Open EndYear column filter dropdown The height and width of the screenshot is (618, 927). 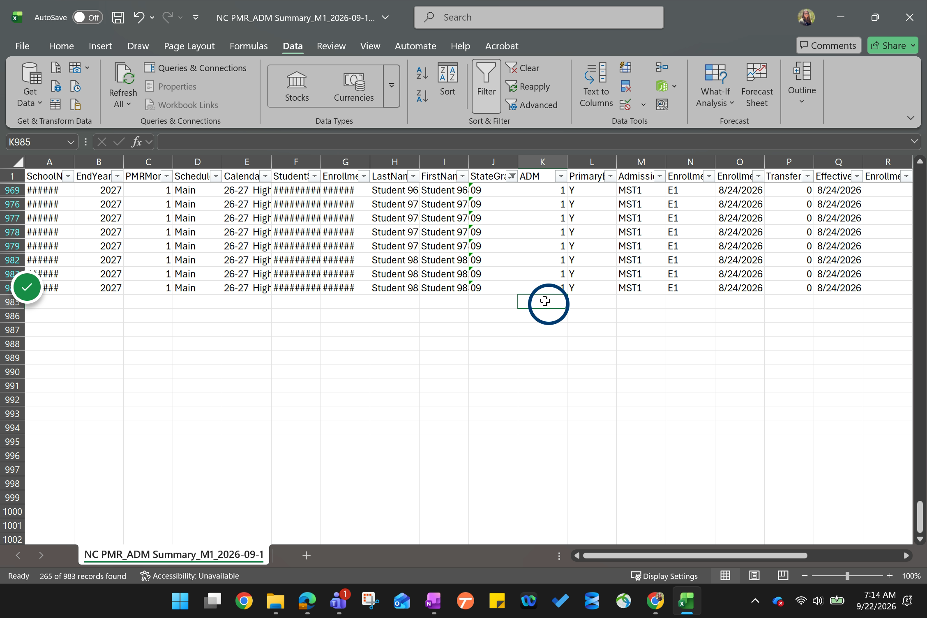(117, 176)
